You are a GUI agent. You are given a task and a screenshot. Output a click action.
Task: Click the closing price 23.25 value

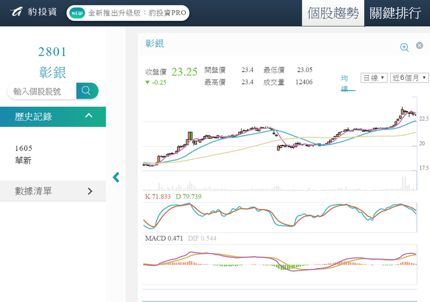[185, 72]
